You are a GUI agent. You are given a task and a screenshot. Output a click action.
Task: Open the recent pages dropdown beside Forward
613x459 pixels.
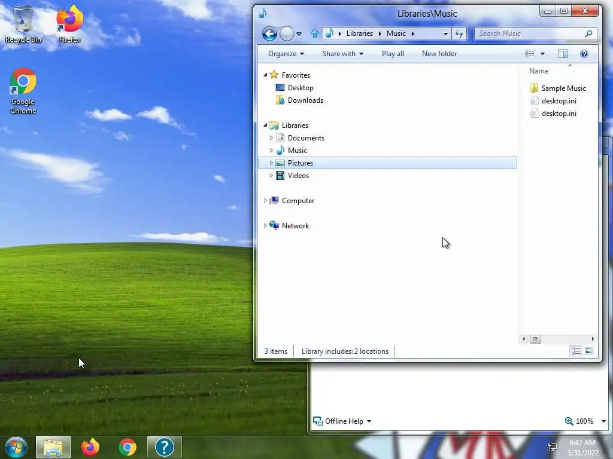click(299, 34)
